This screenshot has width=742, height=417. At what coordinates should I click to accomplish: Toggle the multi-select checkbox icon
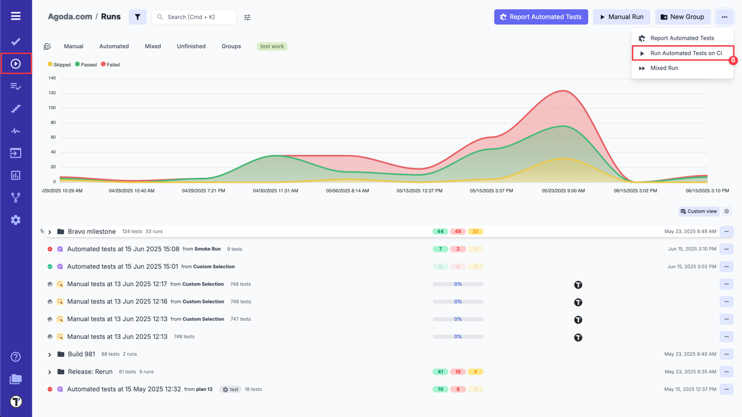pyautogui.click(x=48, y=46)
